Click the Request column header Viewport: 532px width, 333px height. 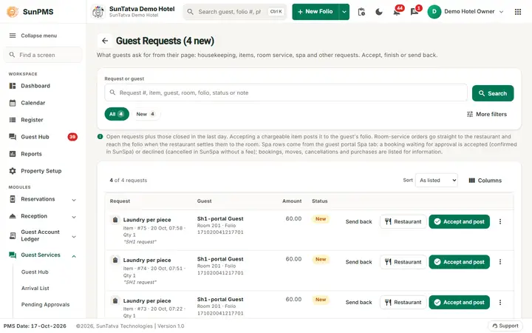pyautogui.click(x=120, y=201)
